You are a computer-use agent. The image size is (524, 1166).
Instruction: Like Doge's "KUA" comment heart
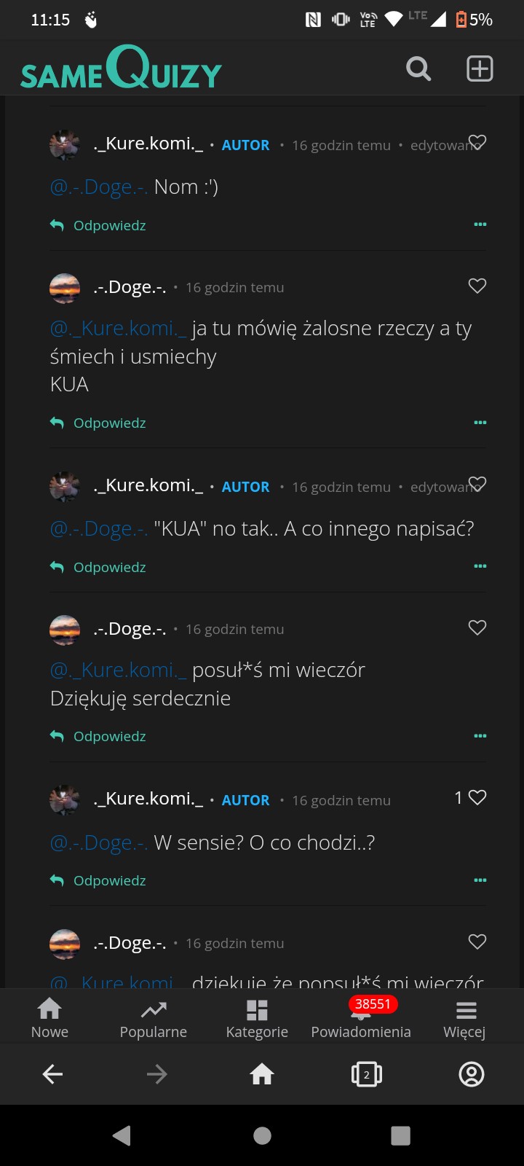pos(477,286)
